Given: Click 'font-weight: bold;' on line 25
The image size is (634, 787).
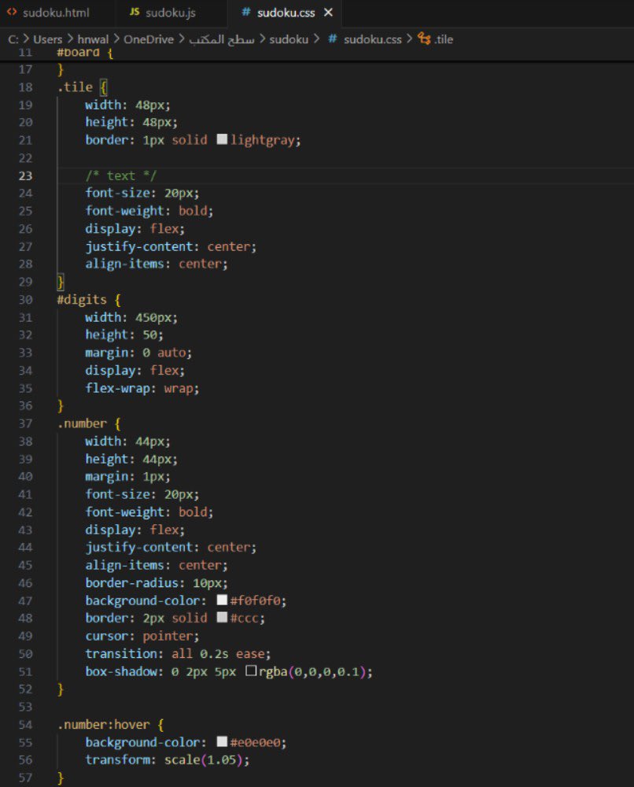Looking at the screenshot, I should click(149, 211).
